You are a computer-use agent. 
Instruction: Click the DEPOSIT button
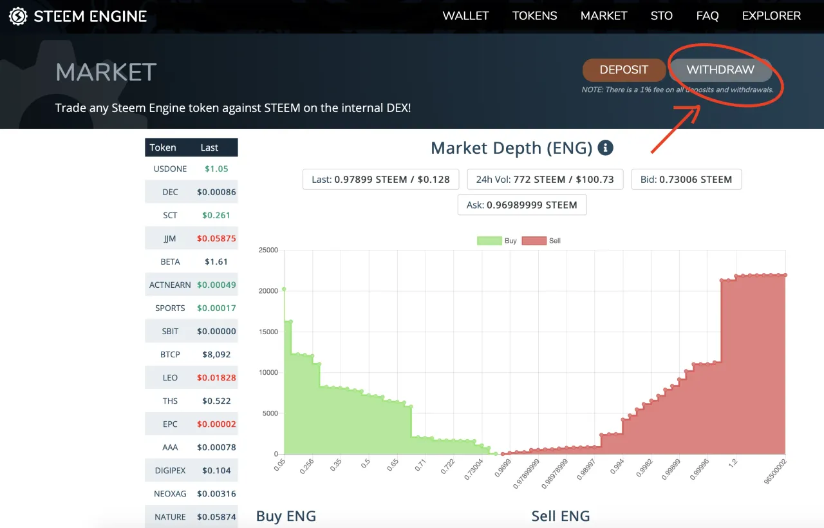coord(624,70)
